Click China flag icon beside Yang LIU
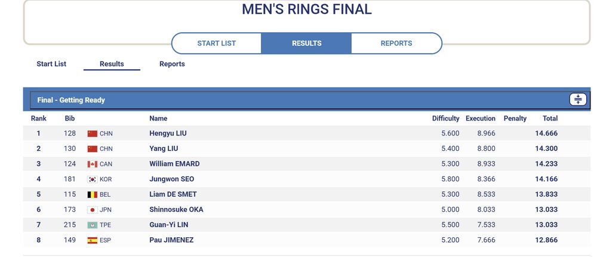 (93, 149)
